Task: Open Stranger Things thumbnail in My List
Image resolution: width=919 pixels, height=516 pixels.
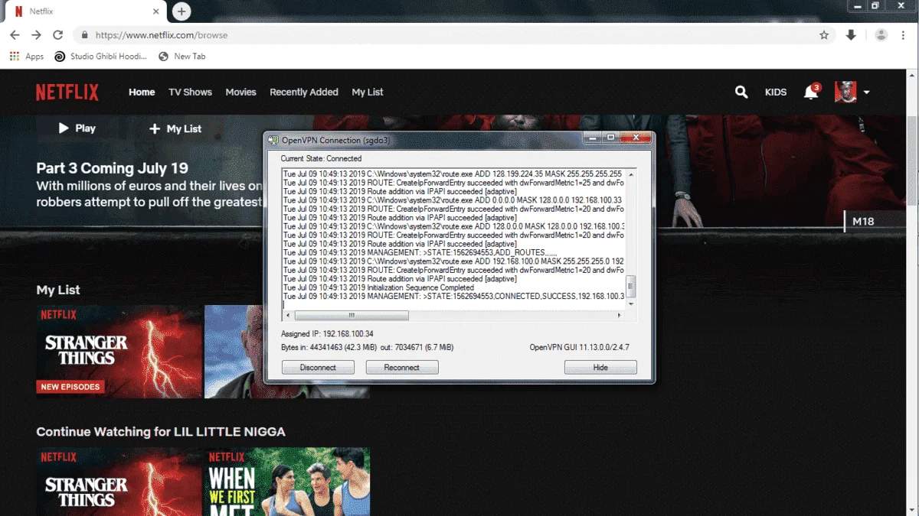Action: [119, 352]
